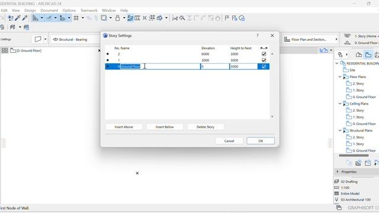Click the flag icon in the toolbar
The width and height of the screenshot is (379, 213).
point(227,18)
